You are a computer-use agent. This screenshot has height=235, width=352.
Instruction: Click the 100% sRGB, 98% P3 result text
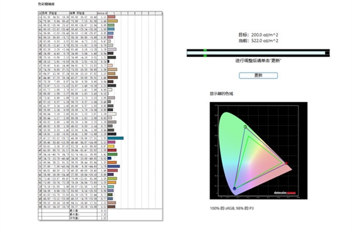pos(232,207)
